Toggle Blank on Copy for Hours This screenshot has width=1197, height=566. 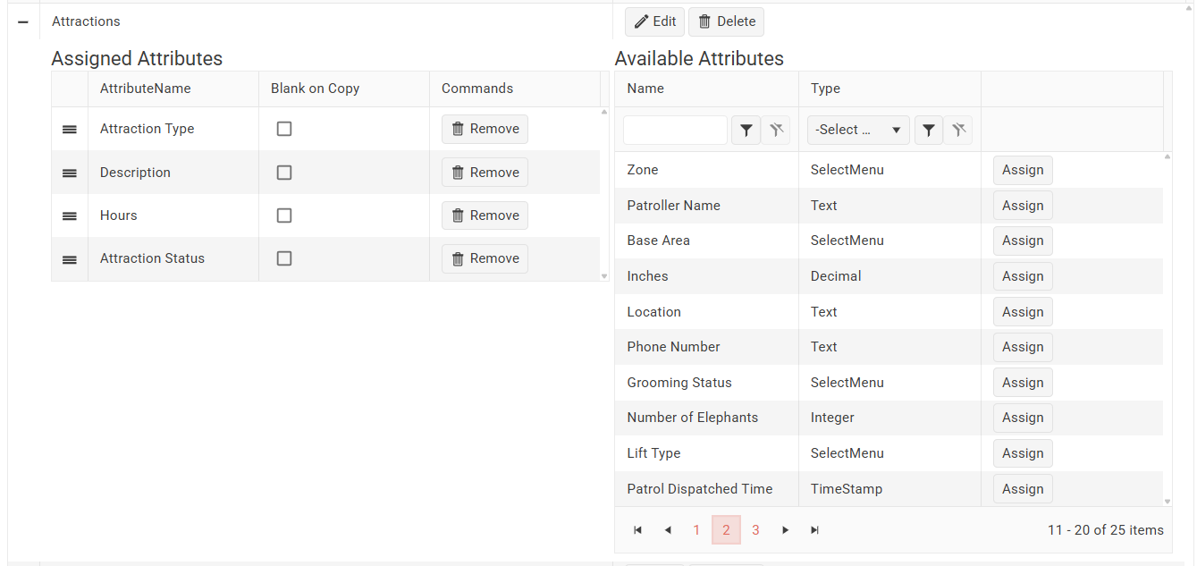[284, 215]
